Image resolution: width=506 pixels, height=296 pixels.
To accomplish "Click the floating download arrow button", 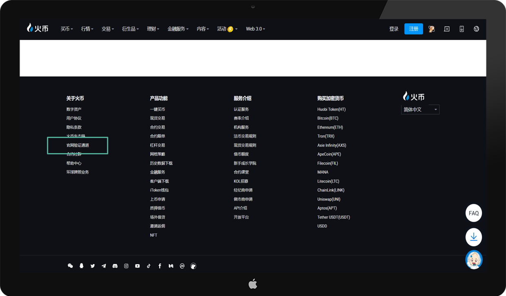I will [474, 237].
